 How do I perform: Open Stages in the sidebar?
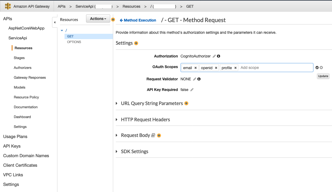tap(19, 58)
